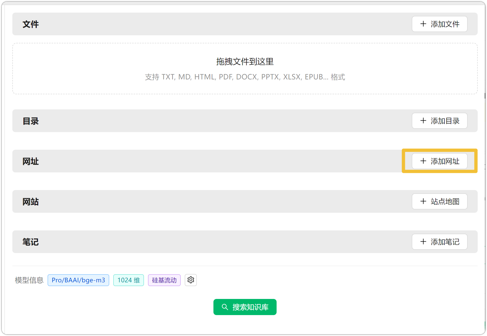Click the 拖拽文件到这里 drop zone
487x336 pixels.
[x=245, y=69]
